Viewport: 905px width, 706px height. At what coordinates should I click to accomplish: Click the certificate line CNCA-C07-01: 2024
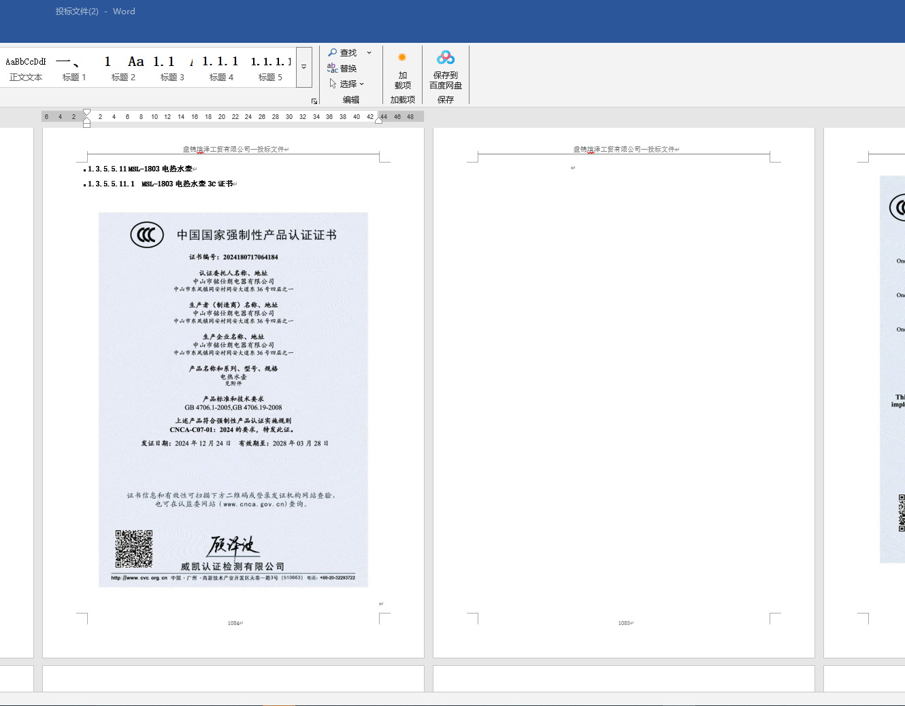[232, 430]
